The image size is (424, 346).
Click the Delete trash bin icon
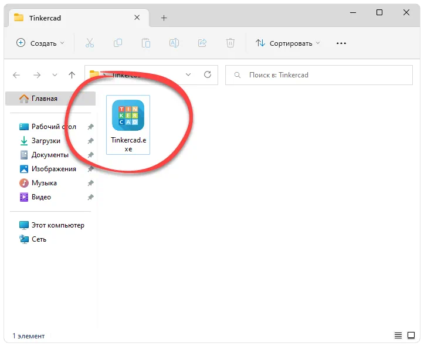(230, 43)
